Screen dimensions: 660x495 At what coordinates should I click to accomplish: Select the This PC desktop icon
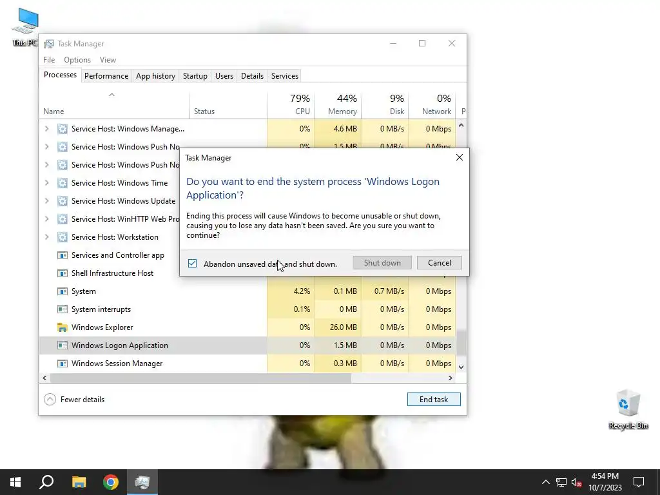[25, 27]
